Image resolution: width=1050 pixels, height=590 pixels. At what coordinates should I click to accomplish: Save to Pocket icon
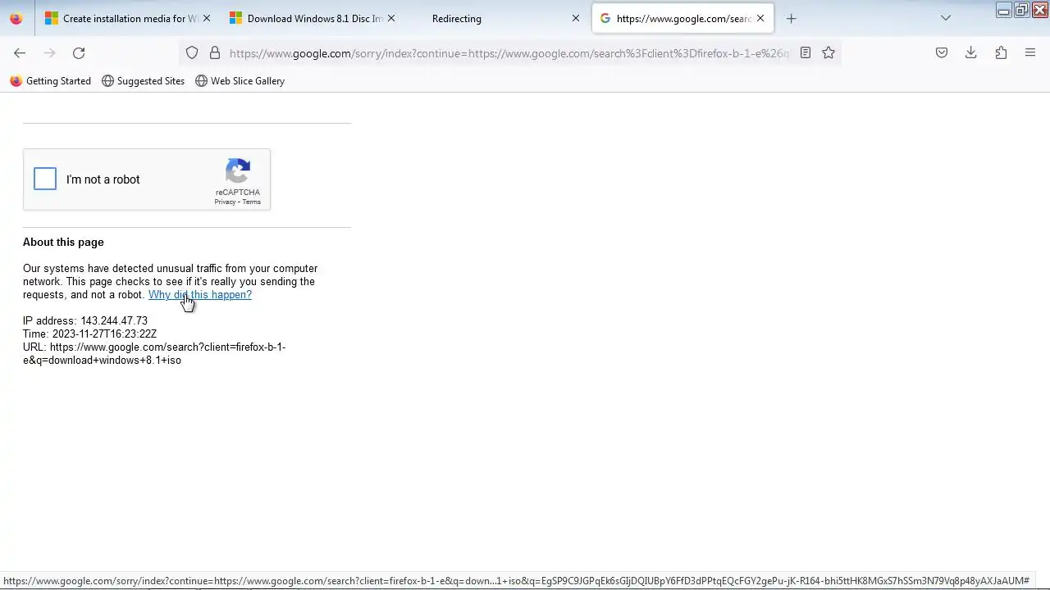coord(942,52)
